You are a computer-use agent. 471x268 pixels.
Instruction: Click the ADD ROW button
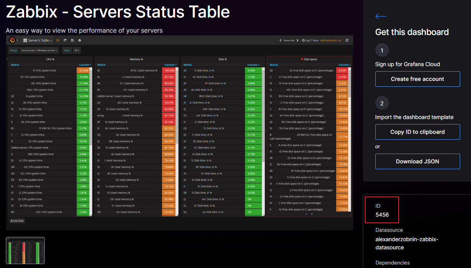(x=17, y=221)
